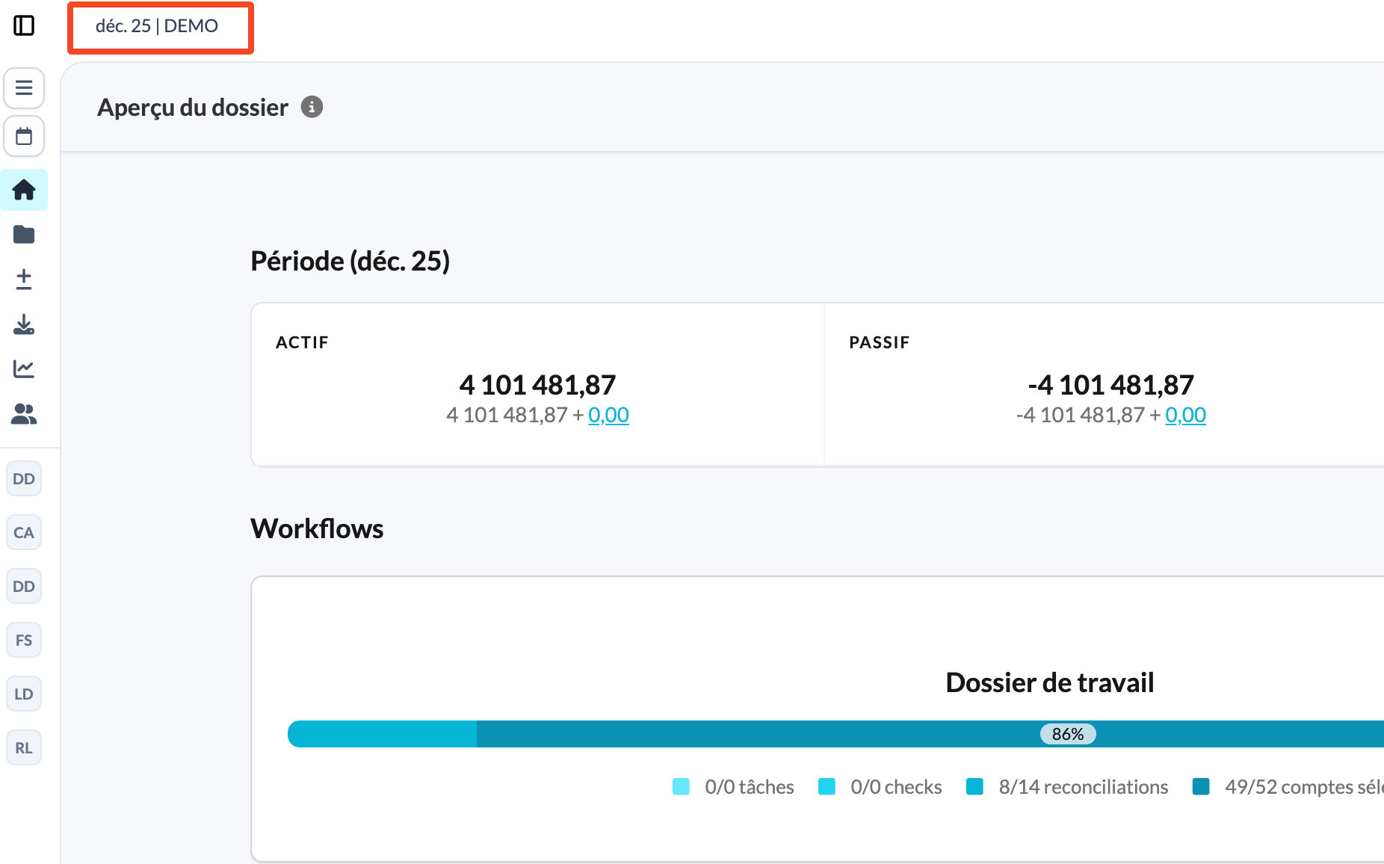Click the 8/14 reconciliations legend item
The height and width of the screenshot is (864, 1384).
pyautogui.click(x=1067, y=787)
